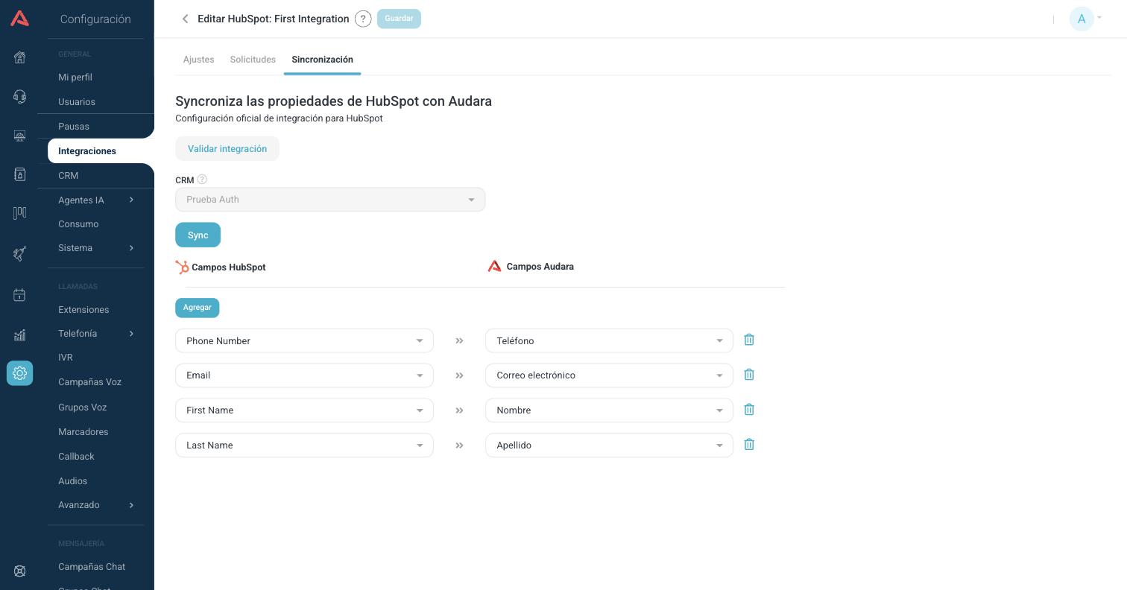Click the Sync button

pyautogui.click(x=198, y=235)
